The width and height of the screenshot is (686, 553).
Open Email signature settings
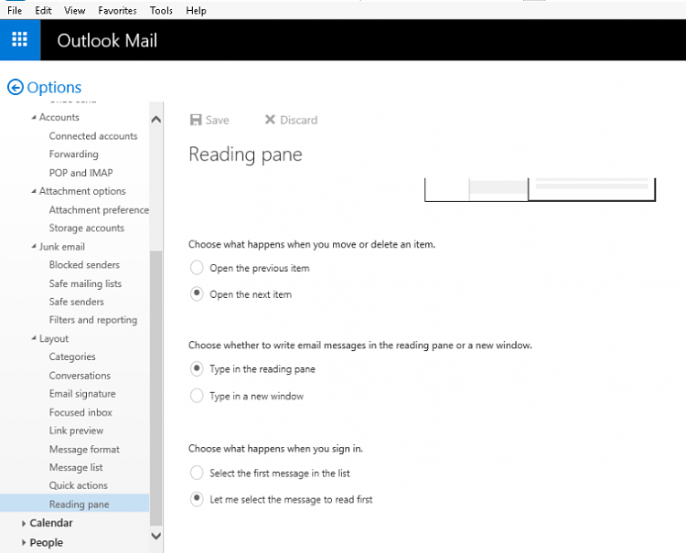pyautogui.click(x=82, y=394)
